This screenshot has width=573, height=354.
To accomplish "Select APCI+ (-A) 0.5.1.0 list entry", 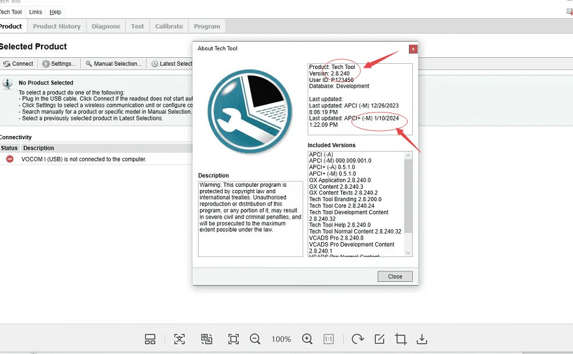I will 332,167.
